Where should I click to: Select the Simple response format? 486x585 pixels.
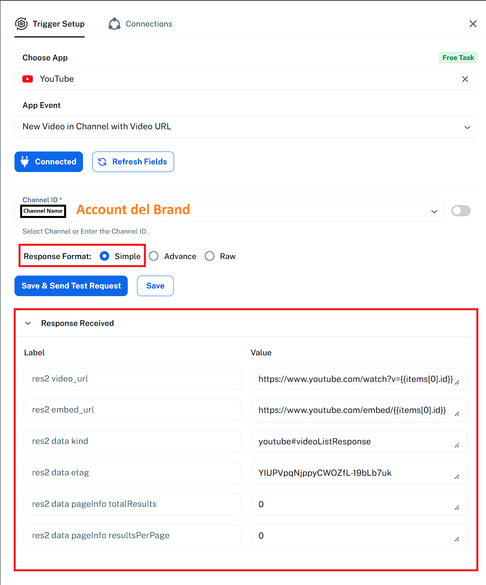click(104, 256)
